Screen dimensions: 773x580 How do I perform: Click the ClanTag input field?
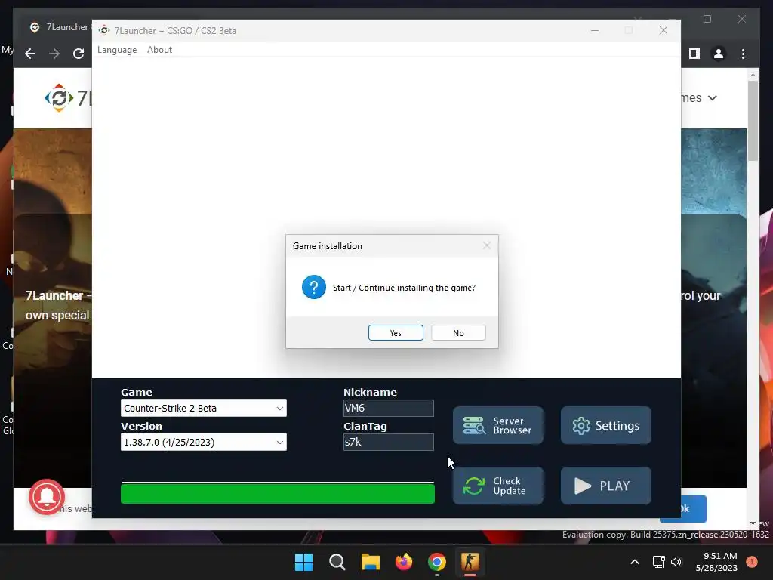pos(389,442)
